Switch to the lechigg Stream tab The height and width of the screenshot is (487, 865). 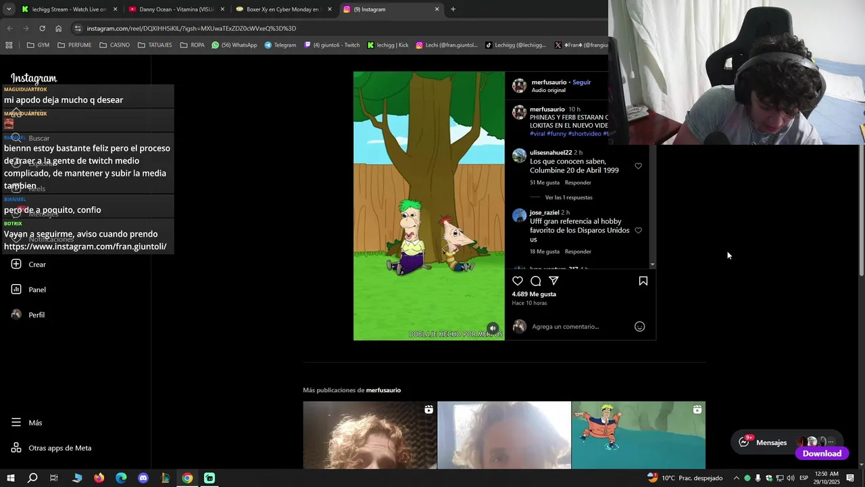coord(68,9)
